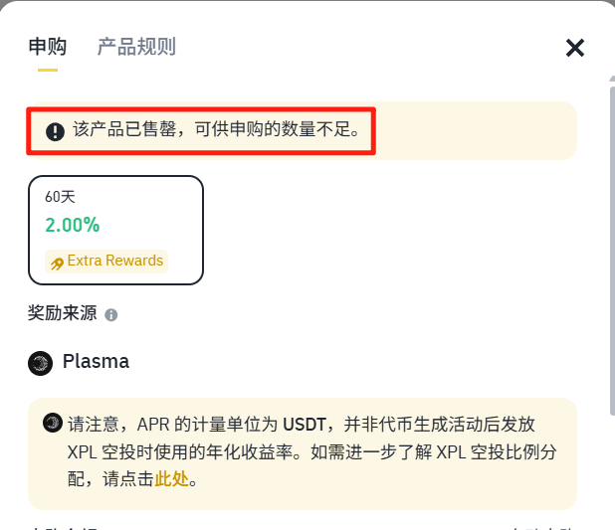This screenshot has width=615, height=530.
Task: Click the small Plasma icon in the APR notice
Action: 53,423
